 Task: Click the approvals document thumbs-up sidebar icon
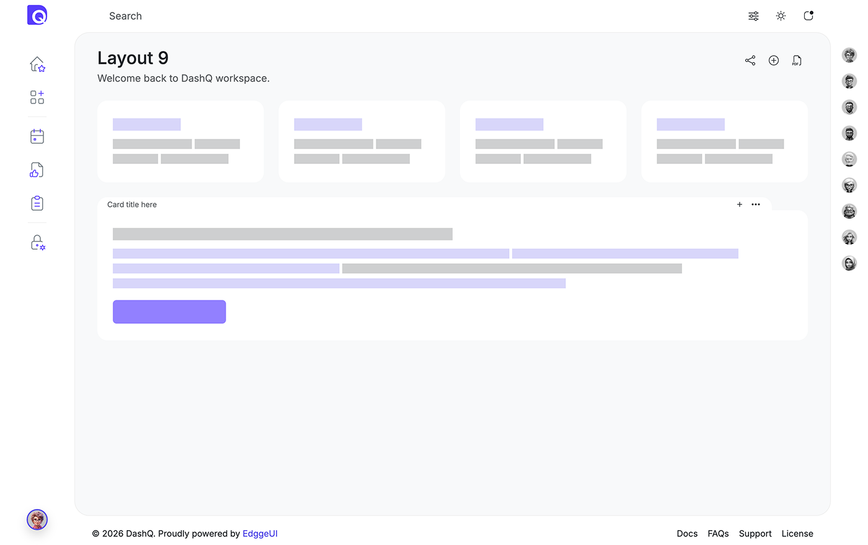point(37,169)
